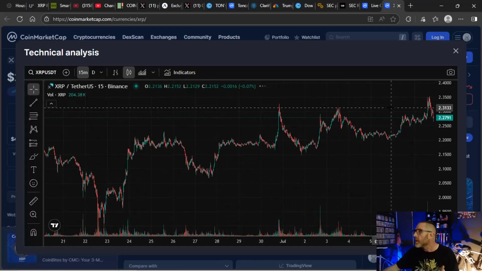The image size is (482, 271).
Task: Click the Log In button
Action: pos(437,37)
